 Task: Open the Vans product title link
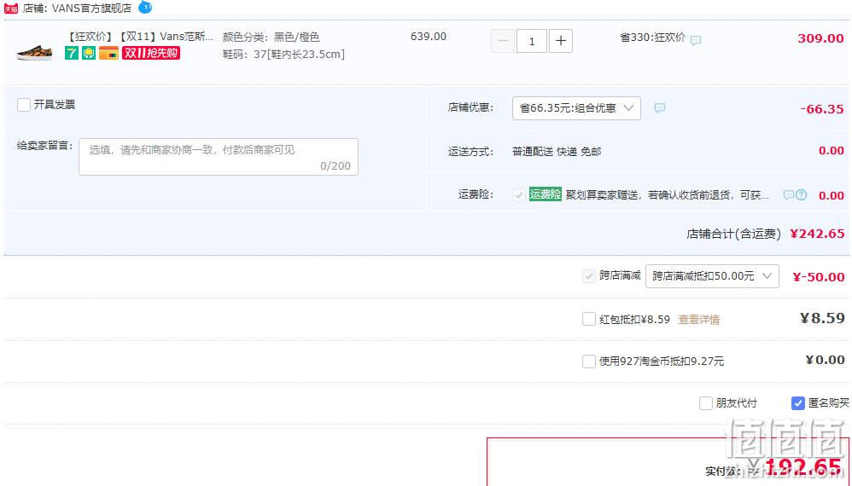[x=140, y=37]
